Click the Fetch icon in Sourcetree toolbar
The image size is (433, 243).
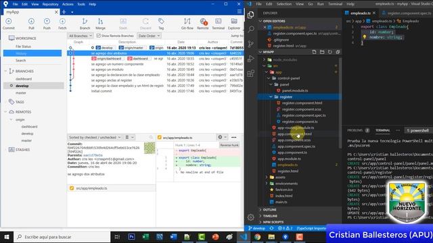pyautogui.click(x=62, y=21)
